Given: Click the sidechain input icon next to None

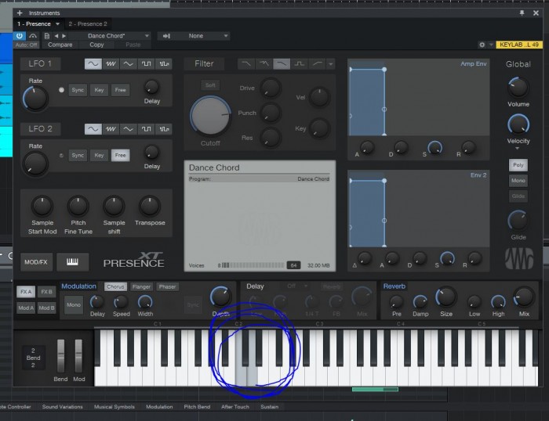Looking at the screenshot, I should click(166, 36).
